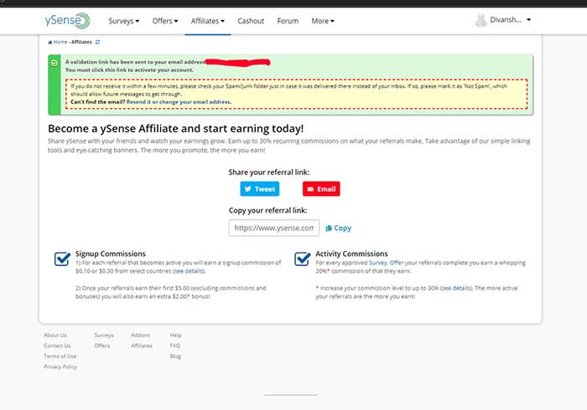The height and width of the screenshot is (410, 587).
Task: Click the 'Become a ySense Affiliate' heading
Action: coord(175,129)
